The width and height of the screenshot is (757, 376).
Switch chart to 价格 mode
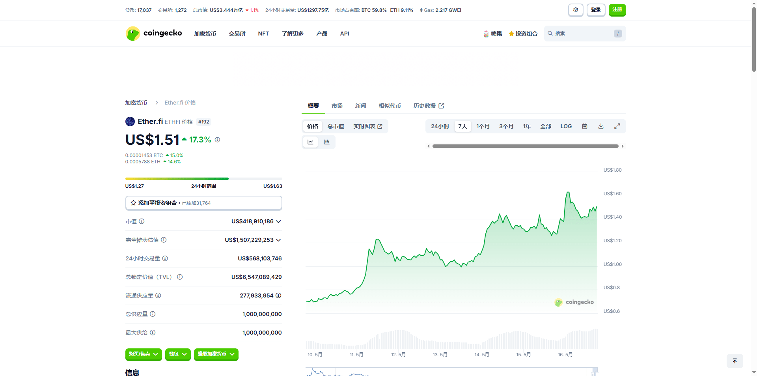click(313, 126)
